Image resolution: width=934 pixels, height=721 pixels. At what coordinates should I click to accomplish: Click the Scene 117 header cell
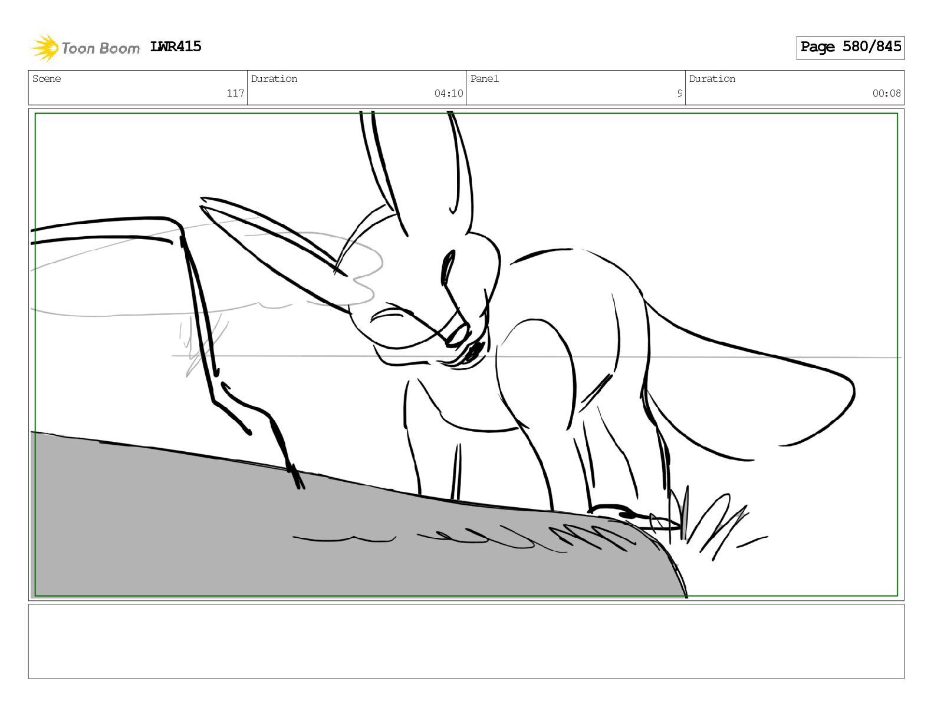click(138, 87)
